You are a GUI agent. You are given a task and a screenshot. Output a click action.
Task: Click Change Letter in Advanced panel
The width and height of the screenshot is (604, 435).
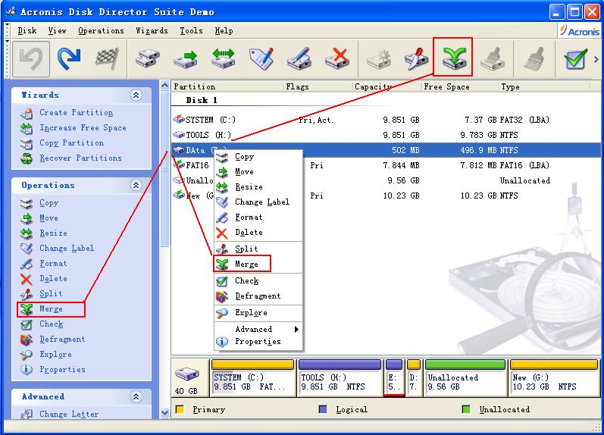[69, 415]
